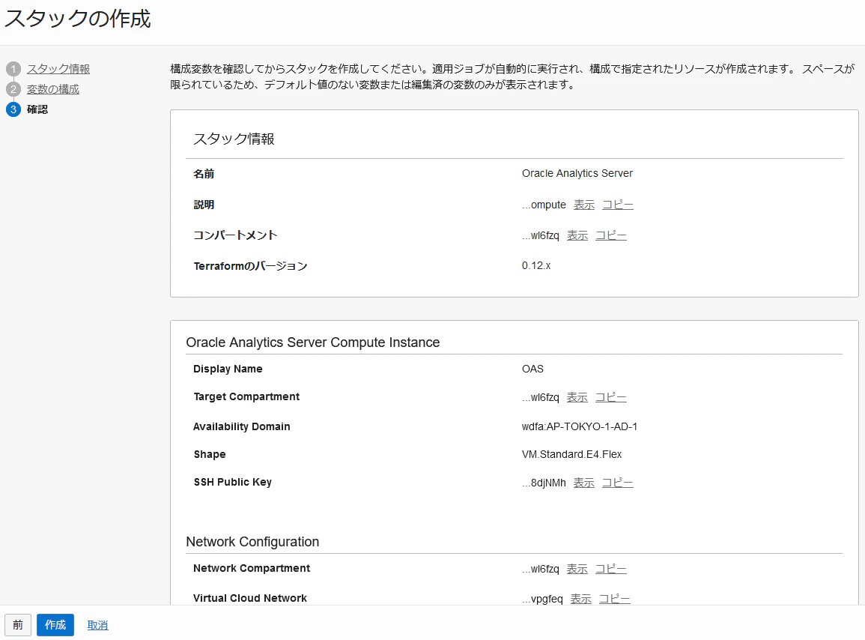Show full Virtual Cloud Network value

pos(580,599)
